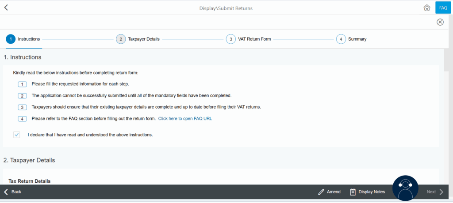Click here to open FAQ URL link
This screenshot has width=453, height=203.
pyautogui.click(x=185, y=119)
